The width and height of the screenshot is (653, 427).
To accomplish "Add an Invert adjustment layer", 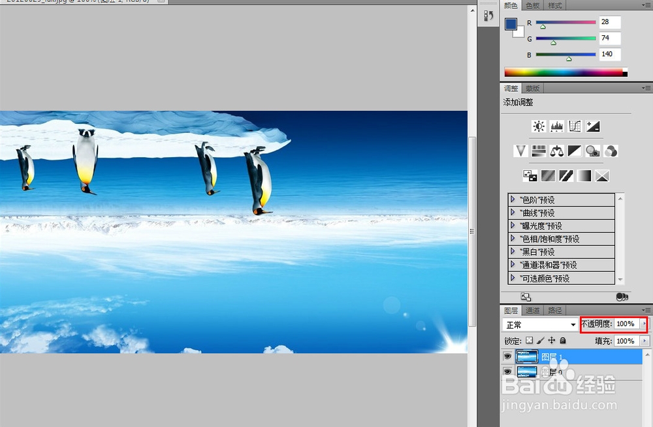I will pyautogui.click(x=530, y=176).
